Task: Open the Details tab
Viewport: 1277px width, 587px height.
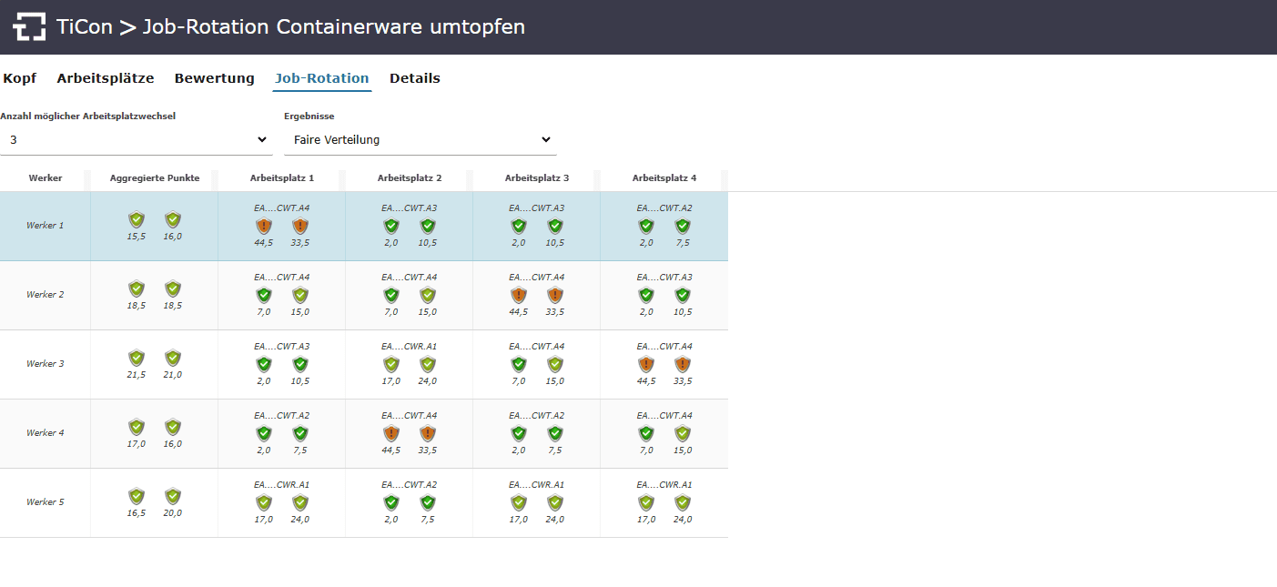Action: (415, 78)
